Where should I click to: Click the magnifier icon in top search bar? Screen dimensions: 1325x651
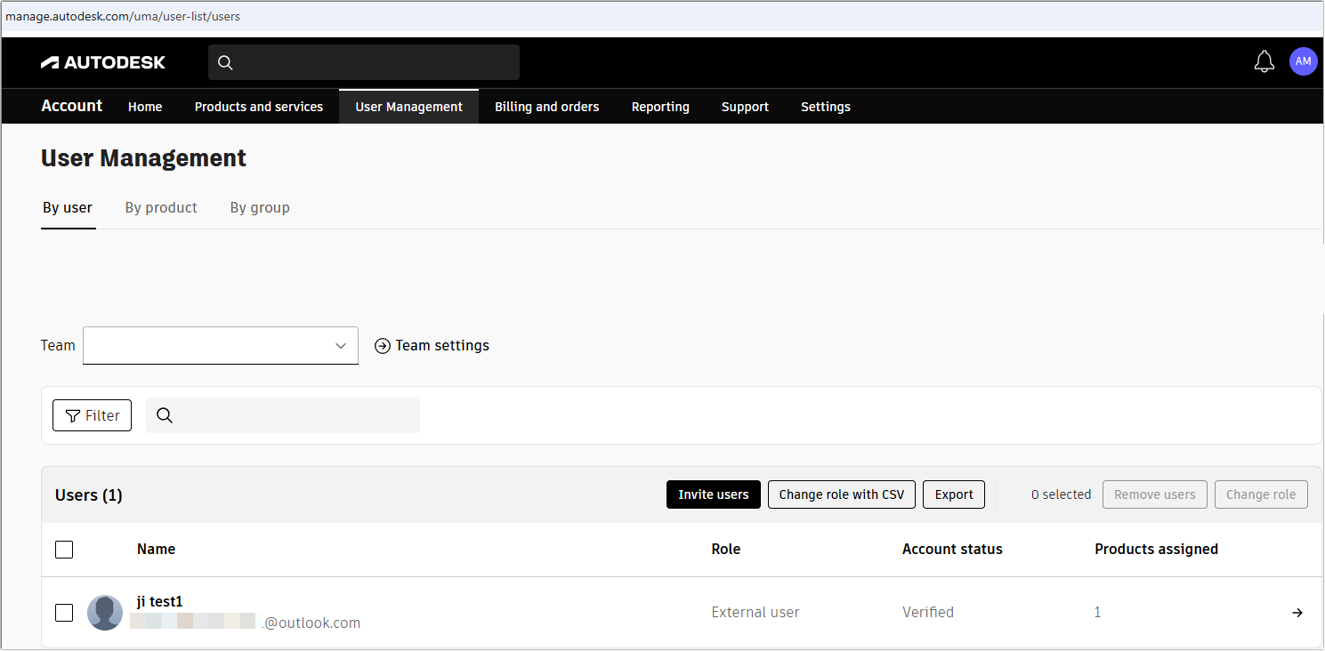point(225,62)
